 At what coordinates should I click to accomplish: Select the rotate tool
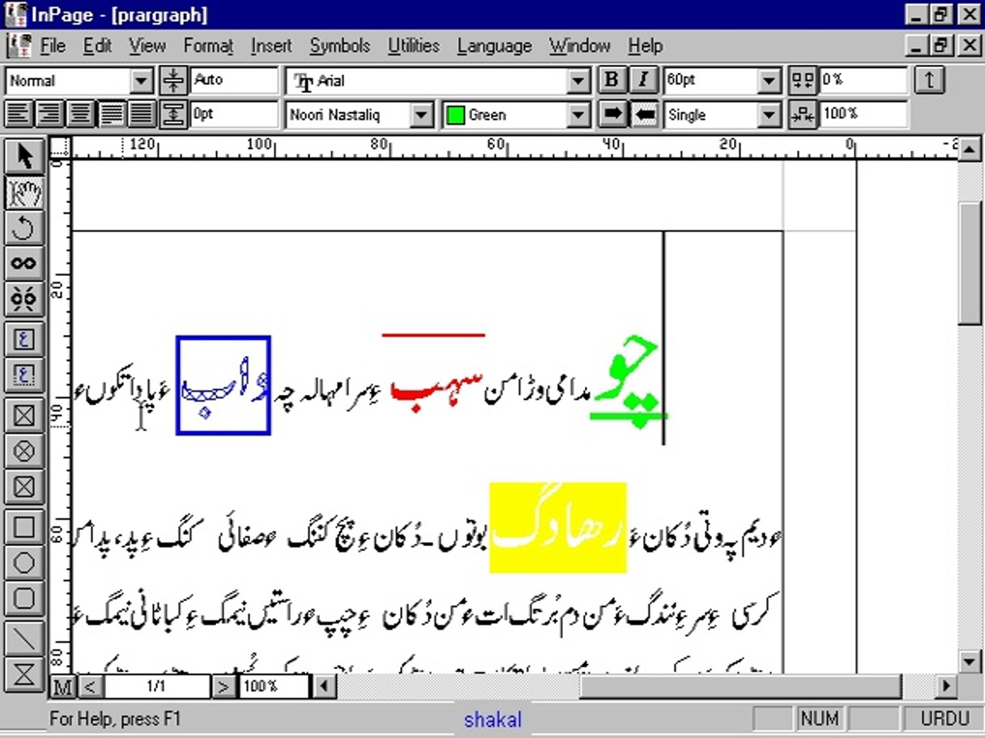[24, 228]
